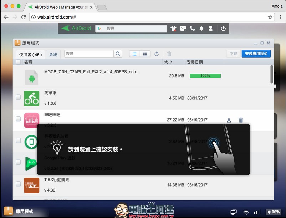Bookmark this page with the star

270,17
